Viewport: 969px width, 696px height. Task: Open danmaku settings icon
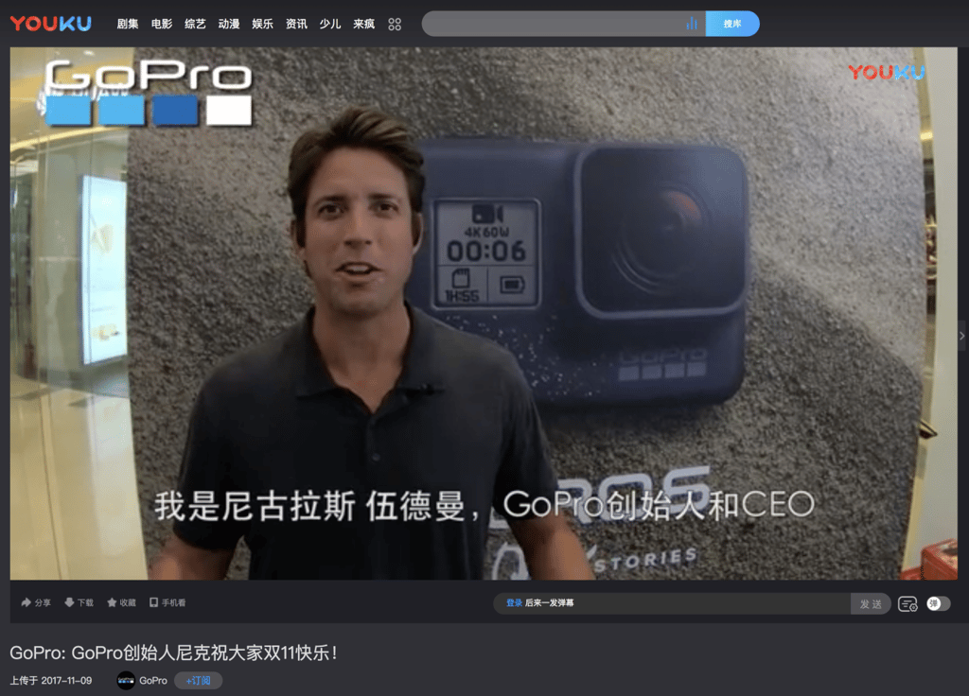(x=907, y=604)
